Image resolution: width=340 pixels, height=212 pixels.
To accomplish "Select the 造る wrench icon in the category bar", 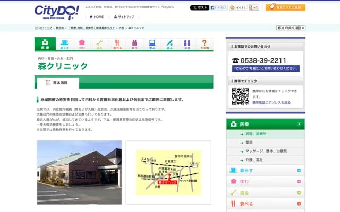I will pyautogui.click(x=99, y=44).
